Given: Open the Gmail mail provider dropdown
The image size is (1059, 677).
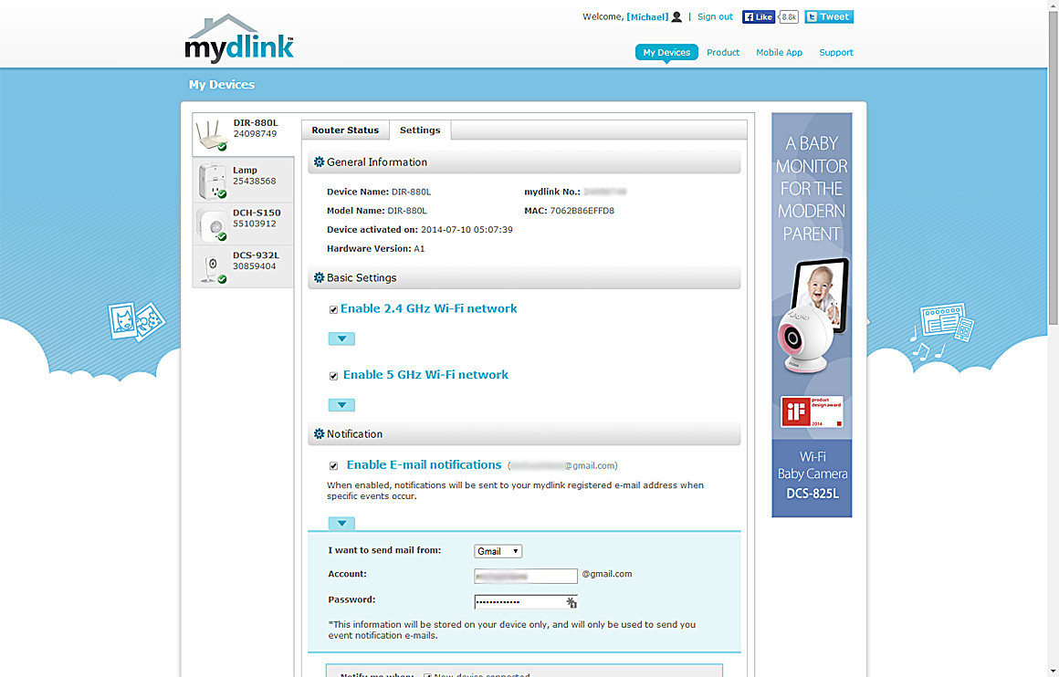Looking at the screenshot, I should click(498, 551).
